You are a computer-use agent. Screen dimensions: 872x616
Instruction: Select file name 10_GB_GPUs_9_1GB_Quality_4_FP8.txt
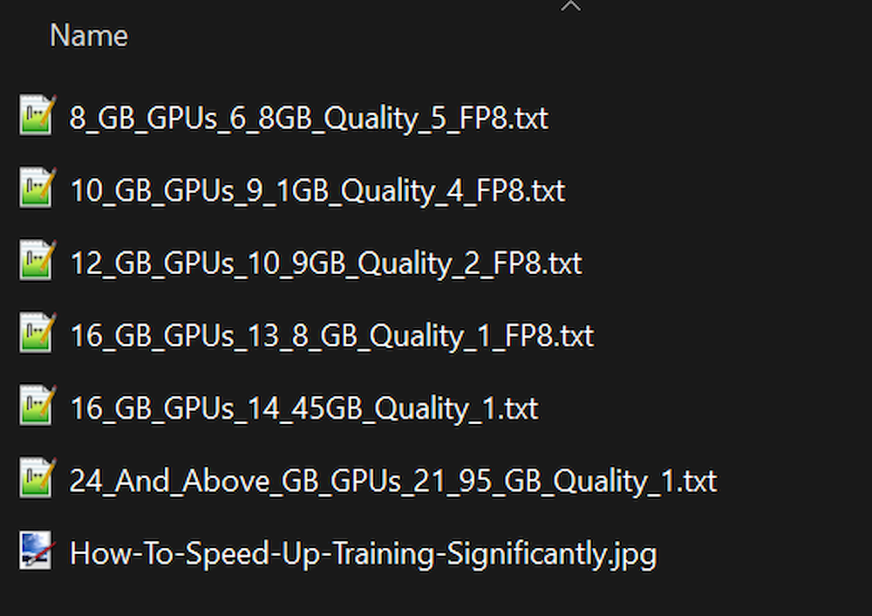coord(317,190)
